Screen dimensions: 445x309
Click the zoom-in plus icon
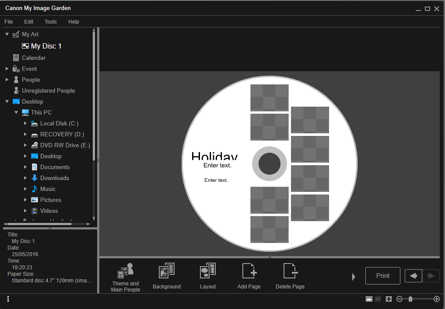(x=436, y=299)
